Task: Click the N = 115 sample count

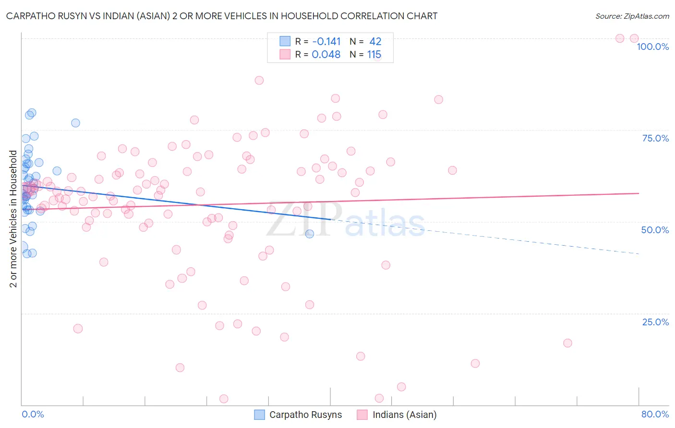Action: click(x=365, y=54)
